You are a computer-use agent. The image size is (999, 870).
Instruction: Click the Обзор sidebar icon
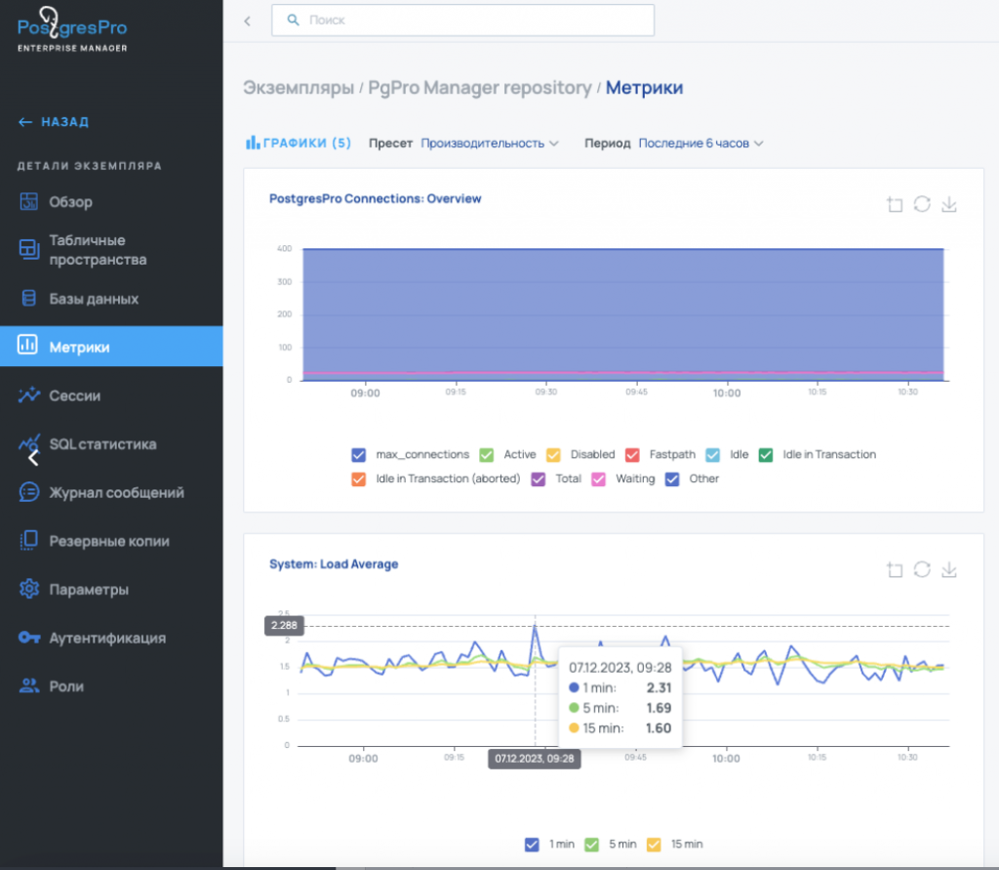tap(28, 202)
